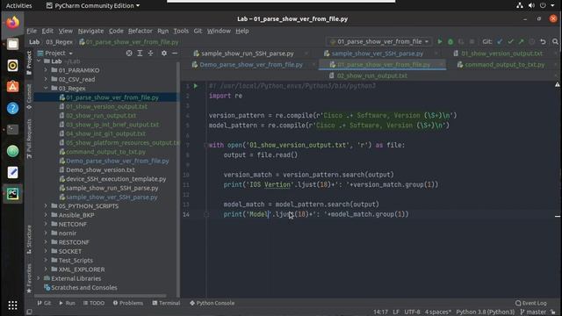Click the Project panel horizontal scrollbar
The height and width of the screenshot is (316, 562).
(x=100, y=296)
